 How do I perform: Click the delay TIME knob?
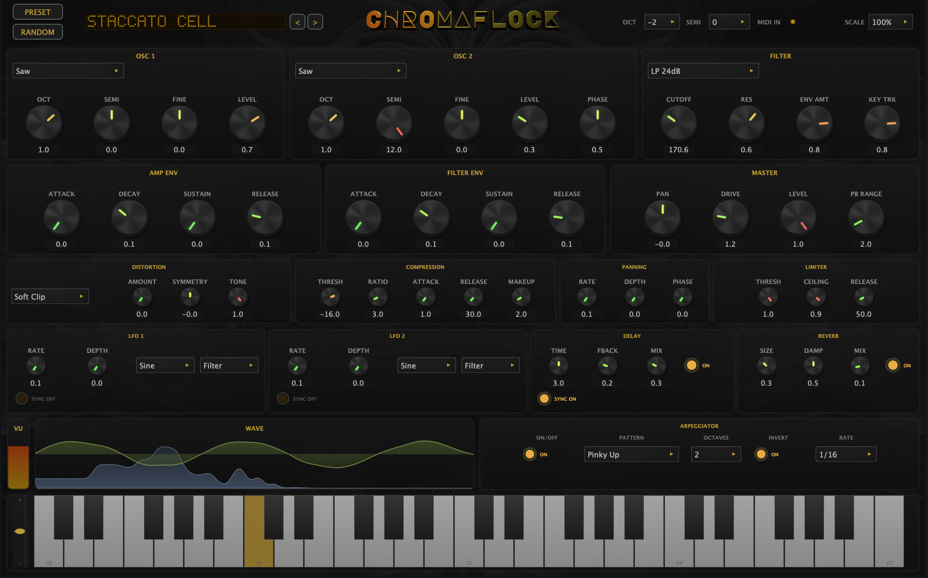click(559, 366)
